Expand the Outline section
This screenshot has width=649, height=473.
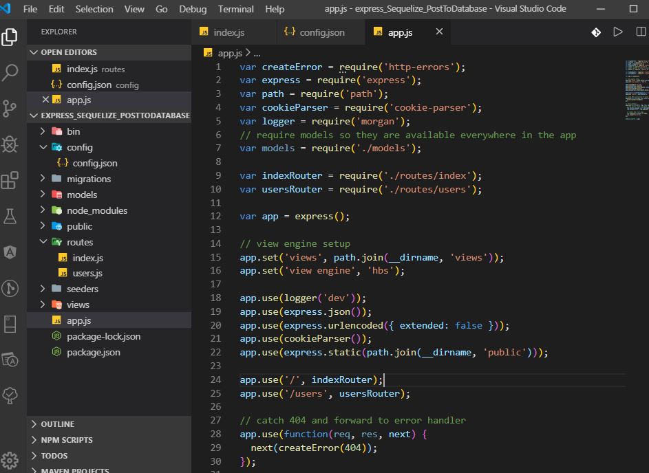click(x=109, y=423)
